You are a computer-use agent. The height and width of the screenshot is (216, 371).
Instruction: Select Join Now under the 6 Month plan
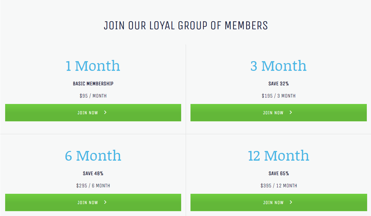coord(88,202)
